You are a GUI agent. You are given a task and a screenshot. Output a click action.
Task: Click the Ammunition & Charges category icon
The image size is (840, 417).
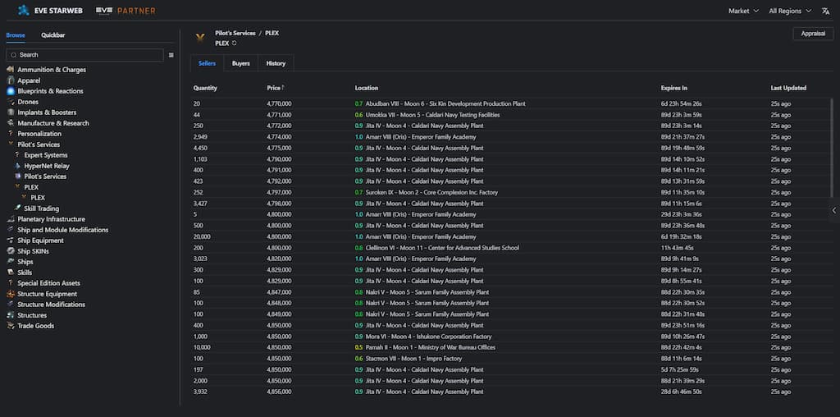coord(10,70)
